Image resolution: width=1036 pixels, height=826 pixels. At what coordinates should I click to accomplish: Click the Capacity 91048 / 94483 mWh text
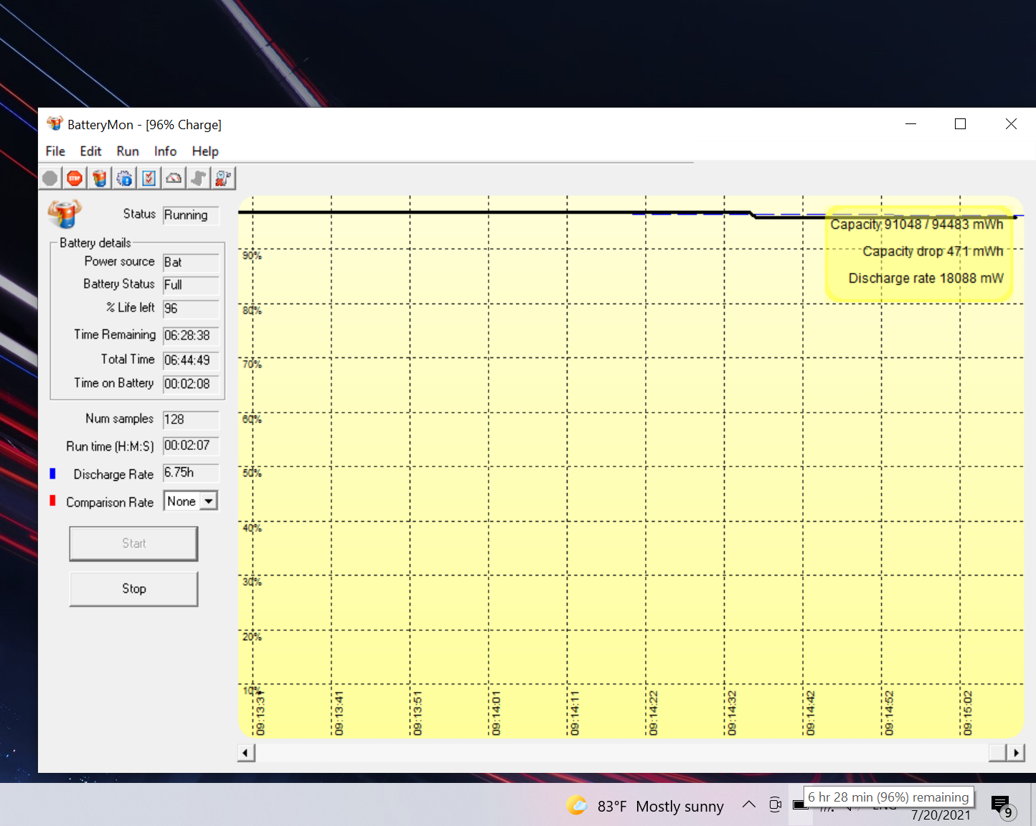coord(917,225)
